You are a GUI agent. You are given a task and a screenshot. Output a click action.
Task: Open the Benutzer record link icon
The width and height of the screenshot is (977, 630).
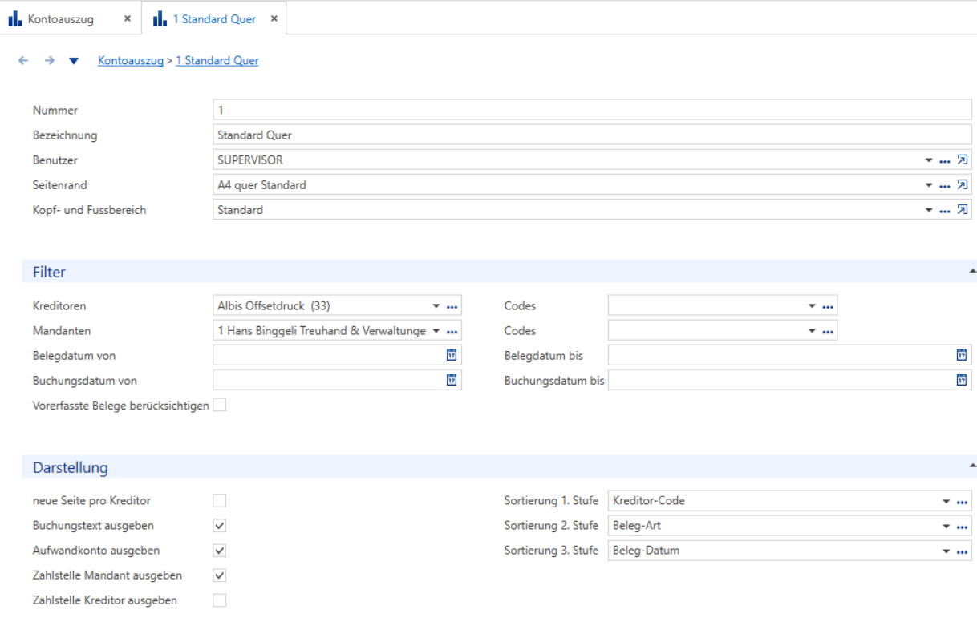click(963, 160)
